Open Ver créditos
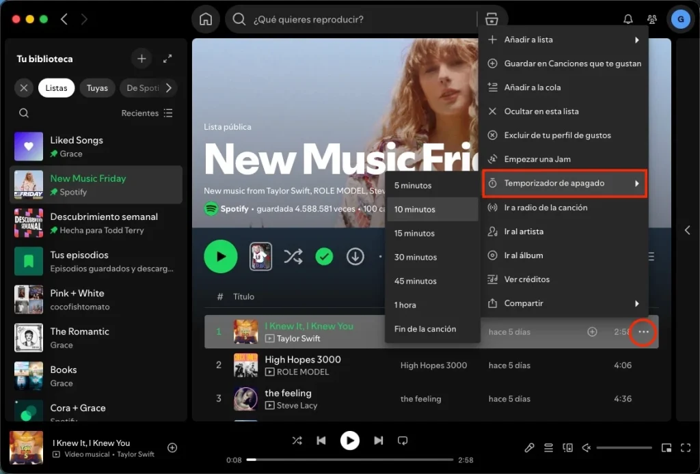The image size is (700, 474). [565, 279]
